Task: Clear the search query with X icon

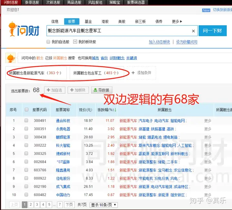Action: [x=193, y=31]
